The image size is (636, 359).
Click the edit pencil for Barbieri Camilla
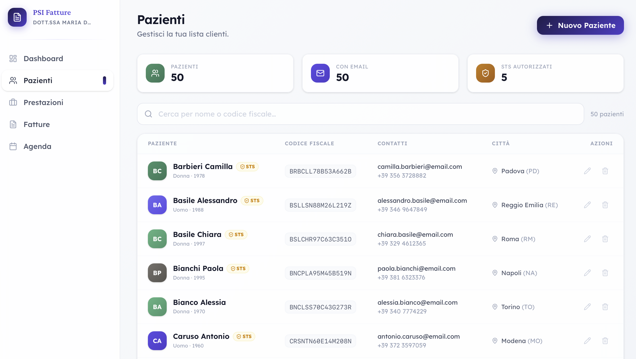587,171
